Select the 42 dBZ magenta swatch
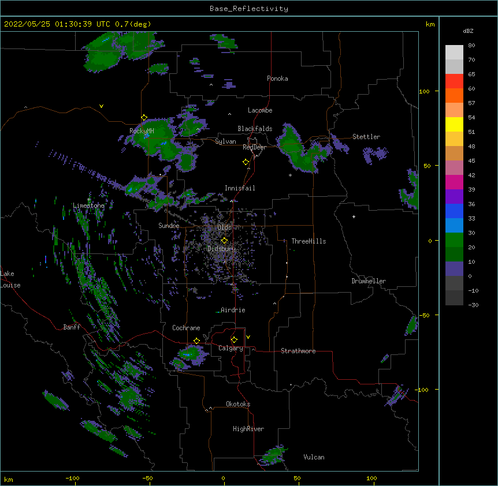This screenshot has height=486, width=498. [x=454, y=182]
